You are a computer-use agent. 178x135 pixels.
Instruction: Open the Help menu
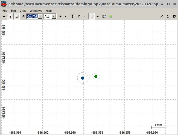click(49, 11)
